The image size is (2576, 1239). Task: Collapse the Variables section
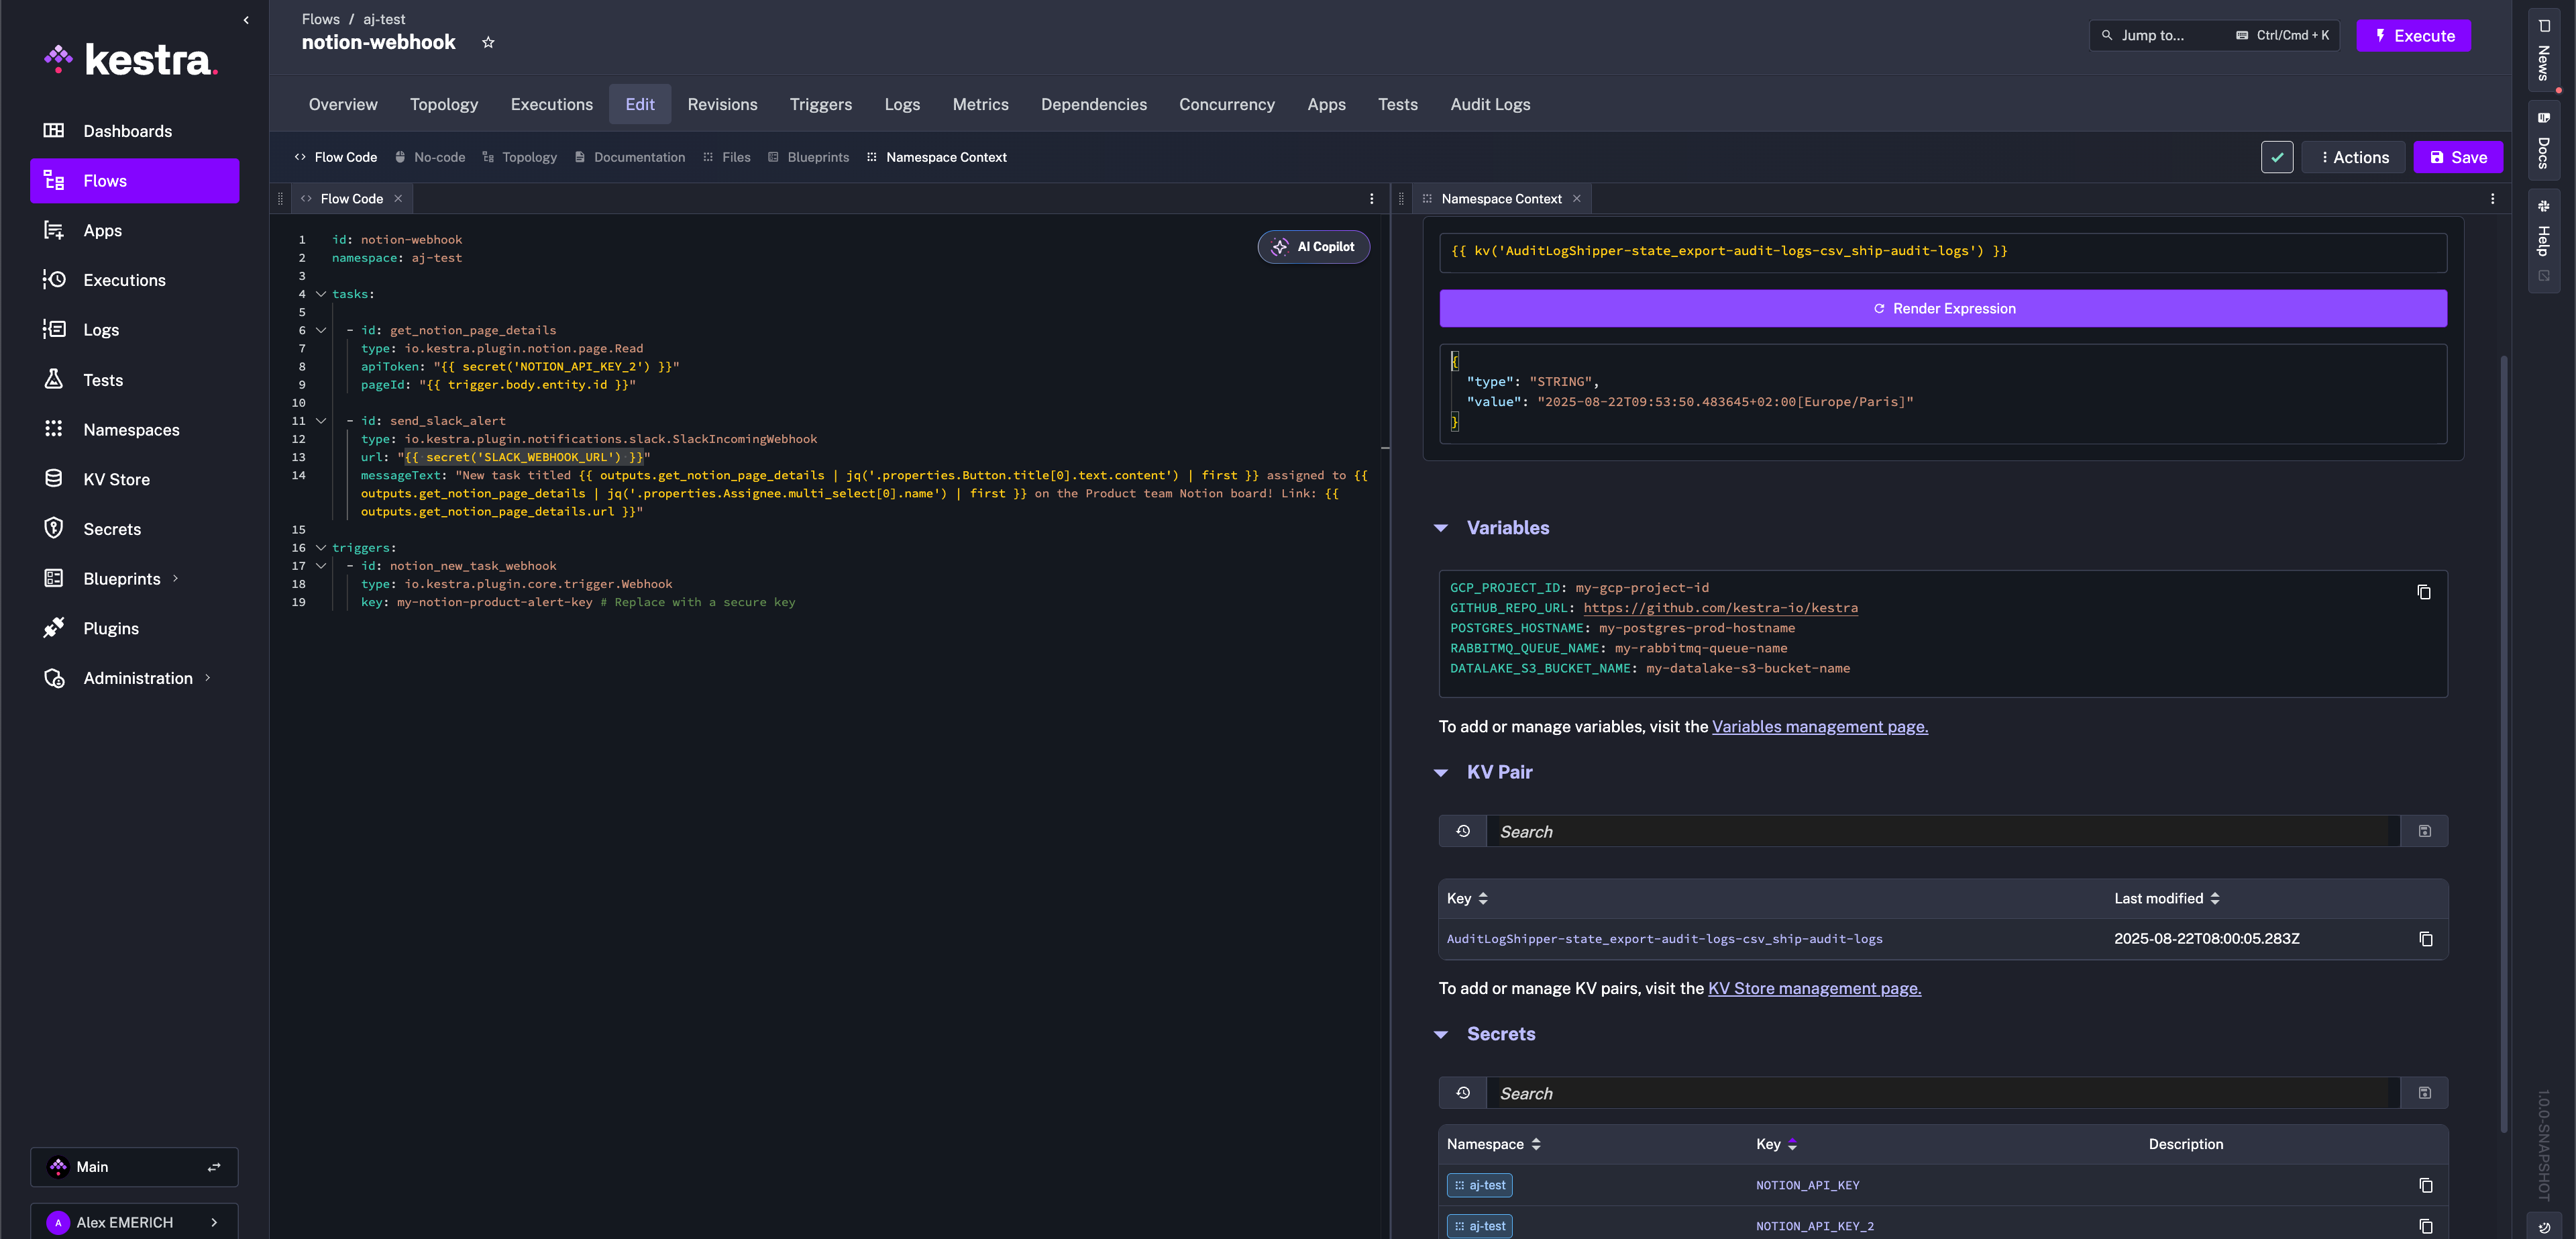pyautogui.click(x=1441, y=528)
